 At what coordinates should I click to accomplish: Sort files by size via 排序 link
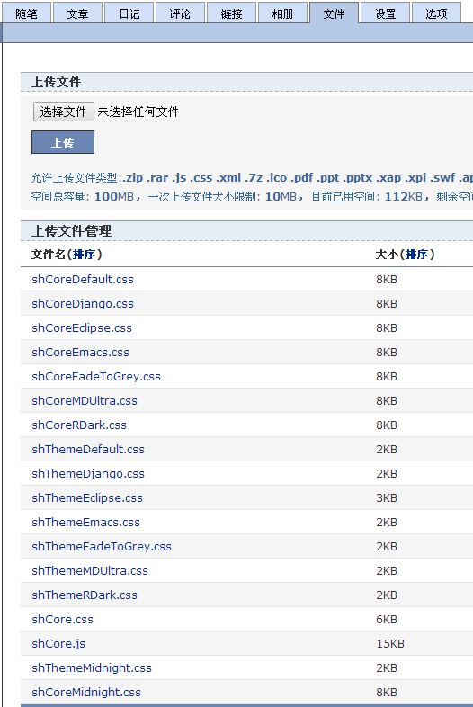(416, 255)
